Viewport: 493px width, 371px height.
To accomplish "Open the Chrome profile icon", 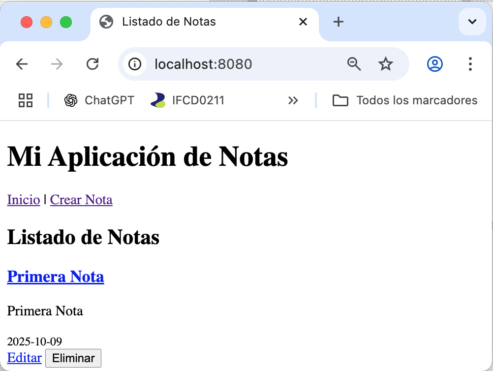I will (435, 64).
